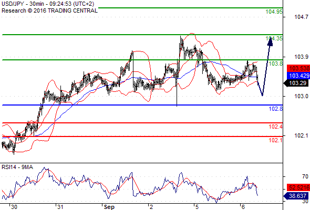310x210 pixels.
Task: Click the date 2 on time axis
Action: click(x=151, y=207)
